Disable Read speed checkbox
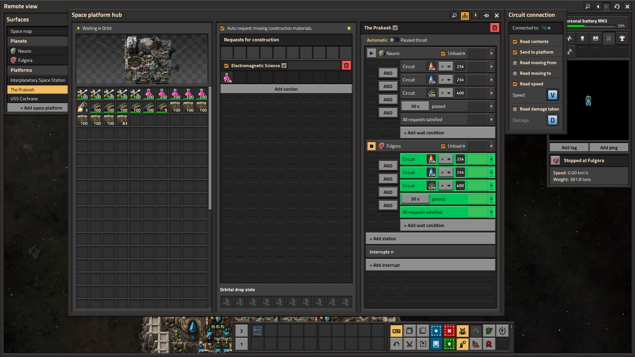The width and height of the screenshot is (635, 357). (515, 84)
